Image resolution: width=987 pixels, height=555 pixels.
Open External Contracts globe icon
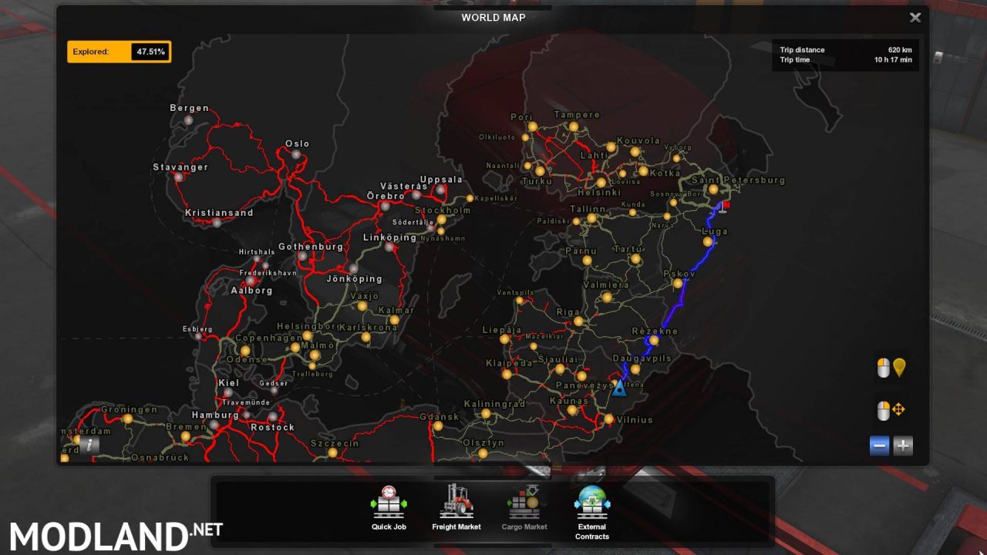(592, 513)
